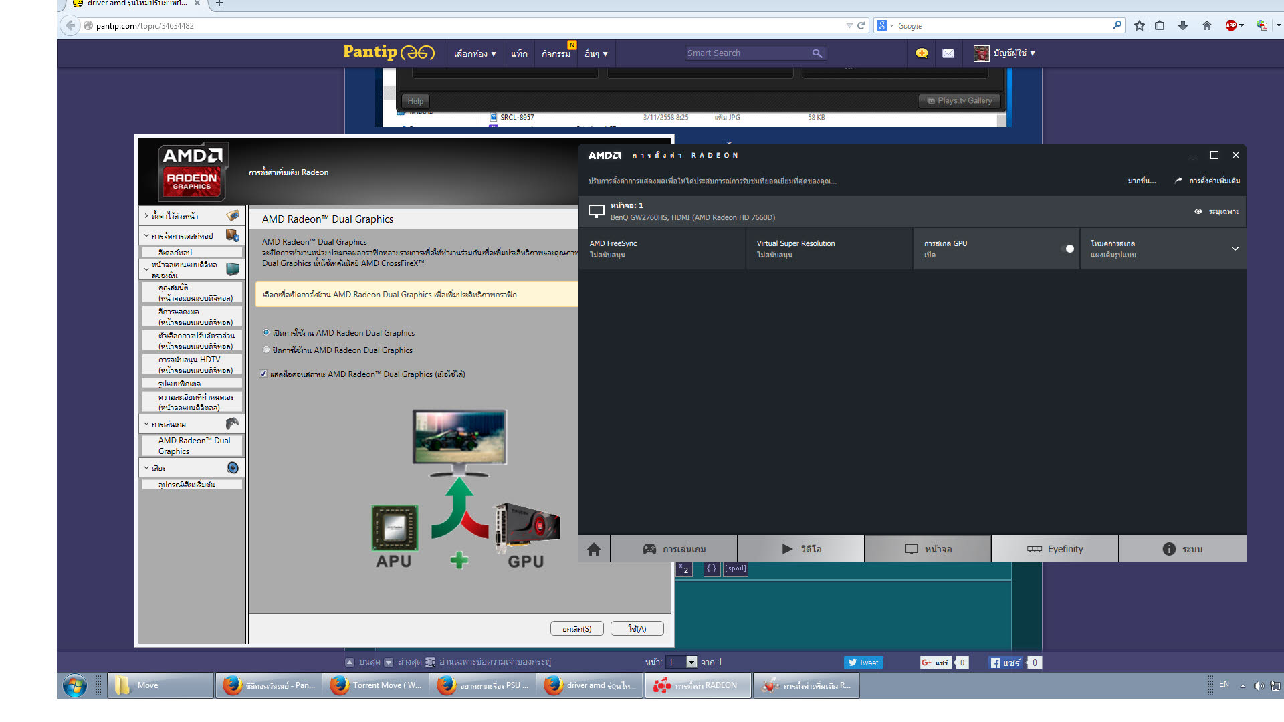Open the Pantip new topic speech-bubble icon
This screenshot has width=1284, height=722.
(x=922, y=53)
